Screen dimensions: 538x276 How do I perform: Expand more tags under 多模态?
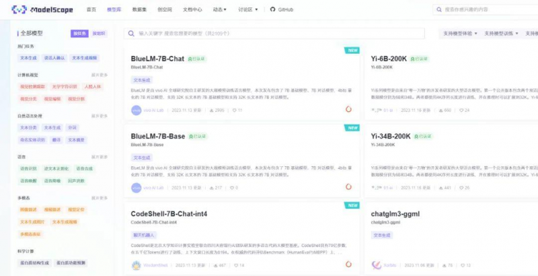[100, 198]
